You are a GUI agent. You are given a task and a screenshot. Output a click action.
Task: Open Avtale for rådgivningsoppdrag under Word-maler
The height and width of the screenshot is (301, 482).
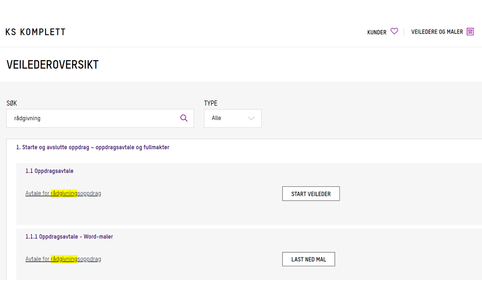click(x=63, y=259)
